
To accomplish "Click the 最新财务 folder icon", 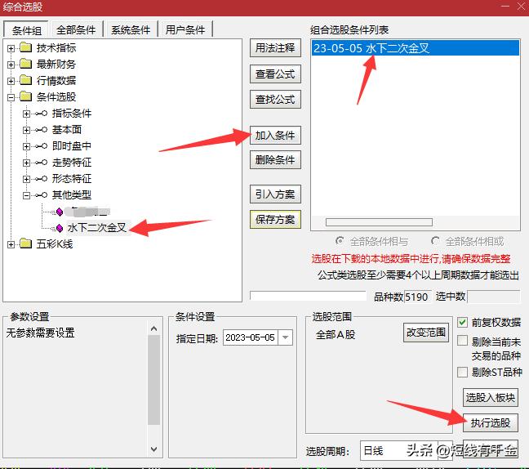I will point(25,64).
